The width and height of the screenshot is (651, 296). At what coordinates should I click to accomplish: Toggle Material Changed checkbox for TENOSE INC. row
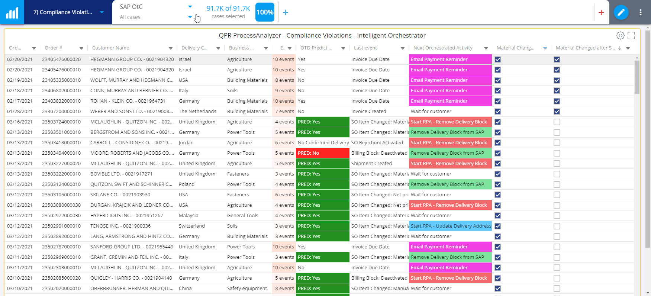[x=498, y=226]
